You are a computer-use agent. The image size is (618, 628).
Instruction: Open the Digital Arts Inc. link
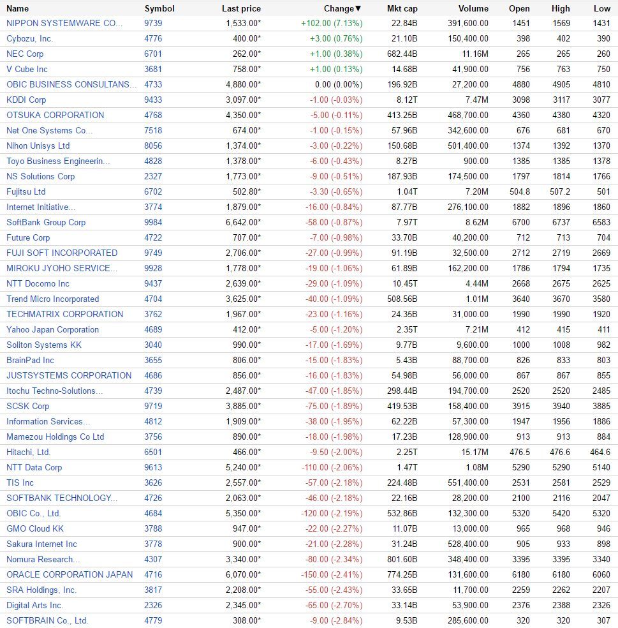coord(35,605)
